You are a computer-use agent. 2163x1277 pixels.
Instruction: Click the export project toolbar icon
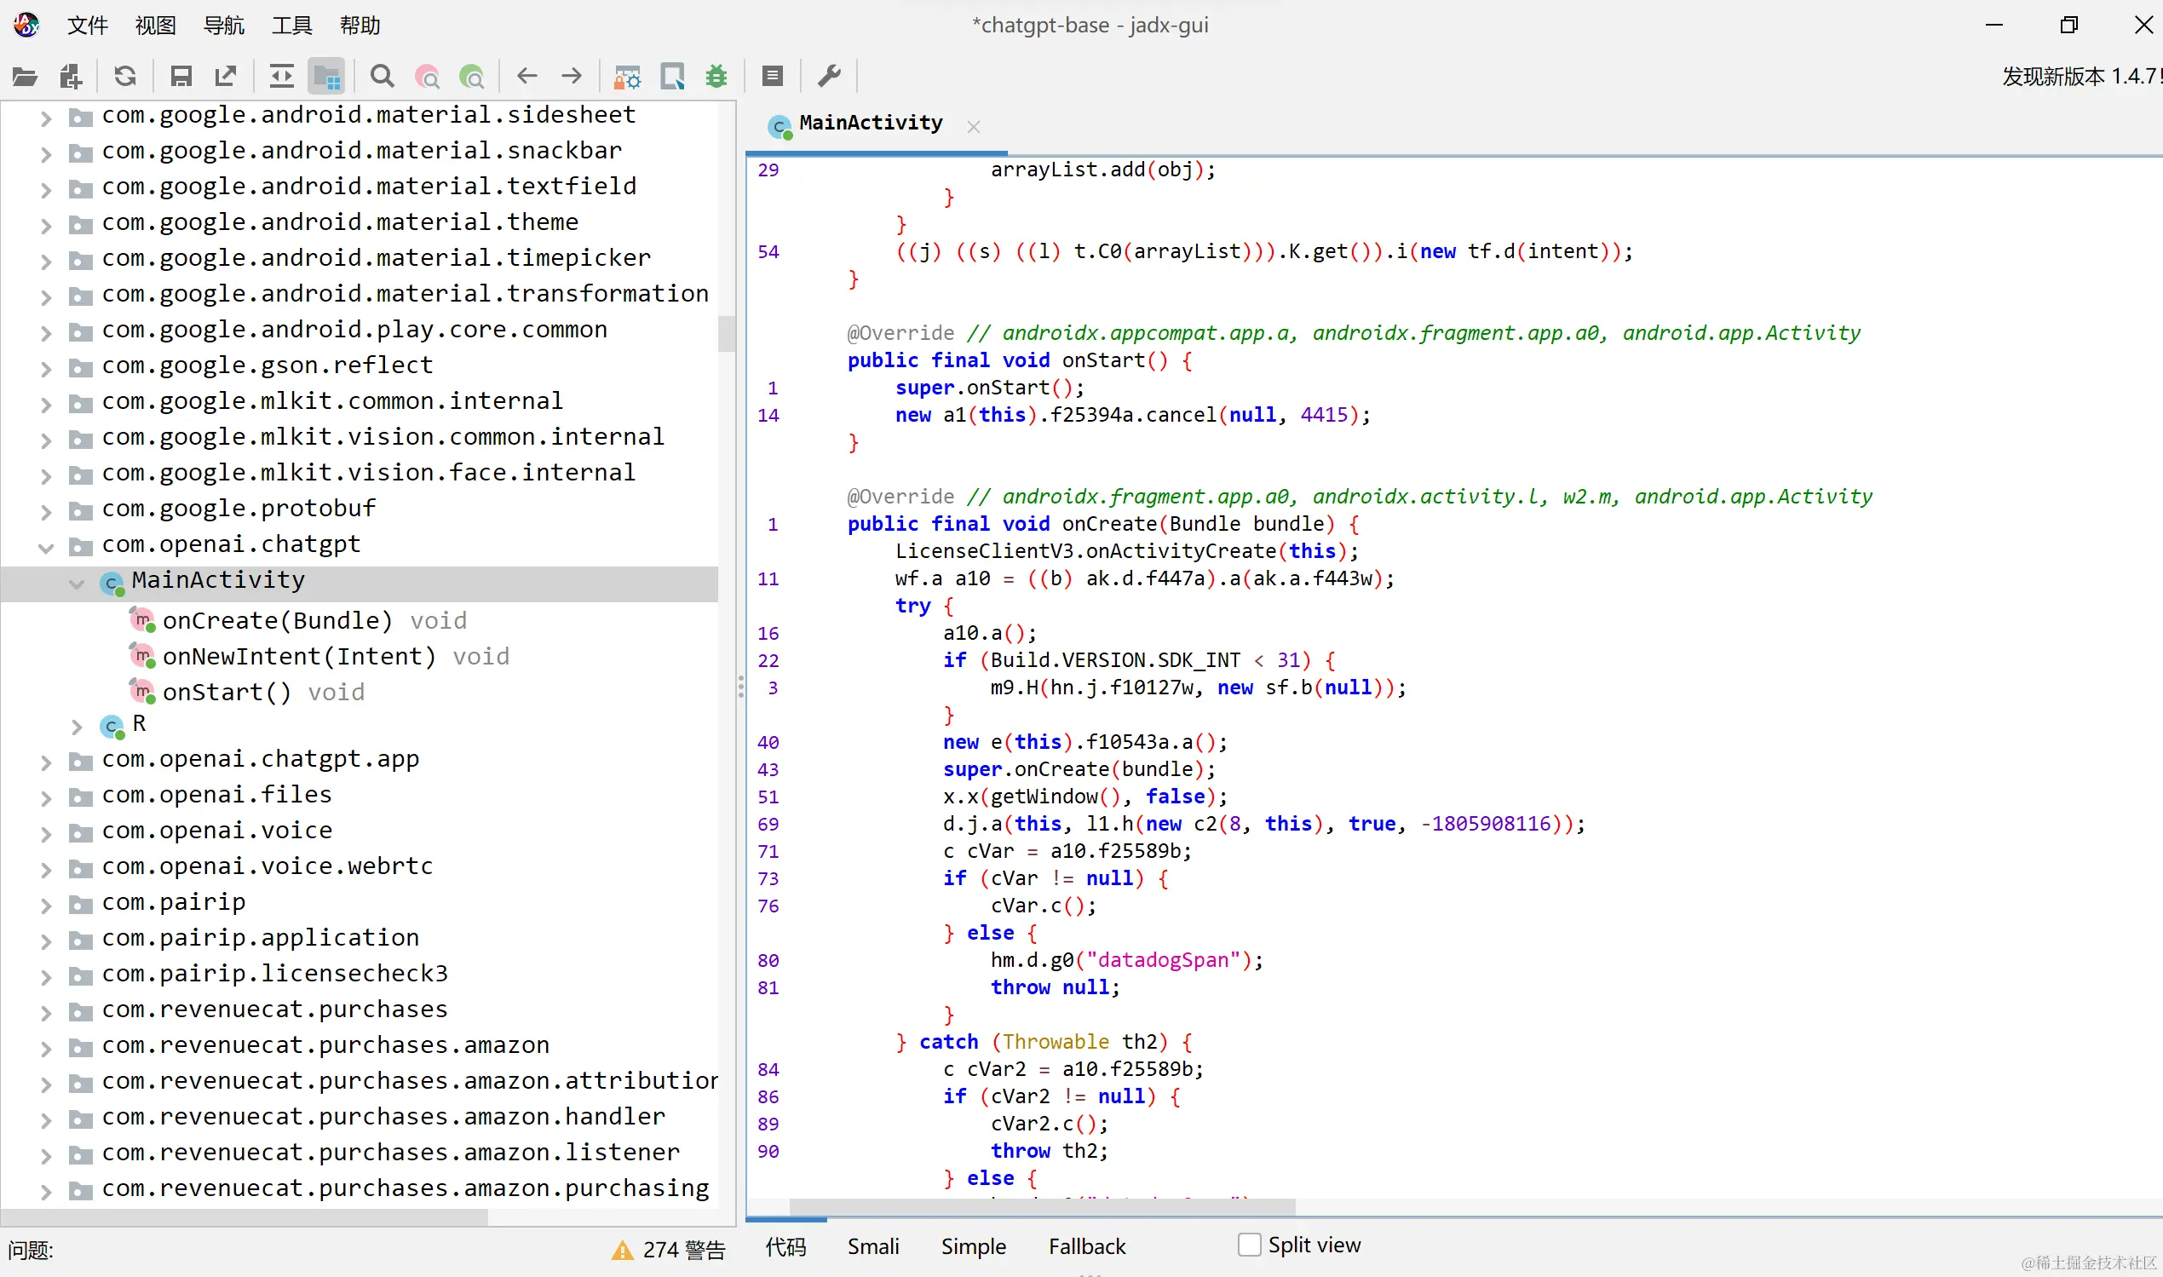point(226,77)
